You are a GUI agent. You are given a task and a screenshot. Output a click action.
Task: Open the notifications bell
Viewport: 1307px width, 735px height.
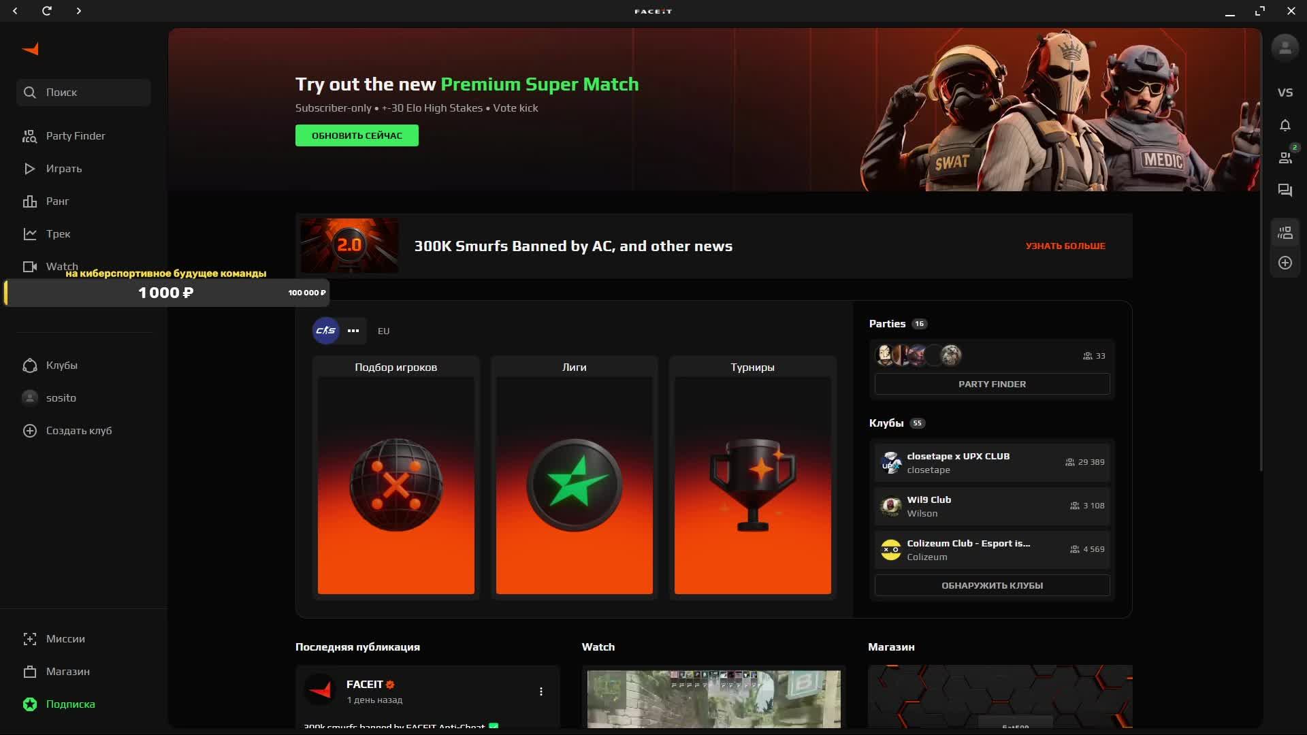pos(1285,125)
